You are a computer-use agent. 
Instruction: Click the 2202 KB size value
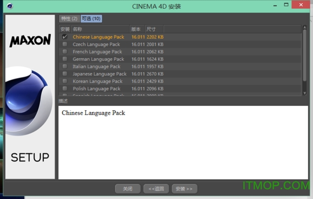click(155, 37)
